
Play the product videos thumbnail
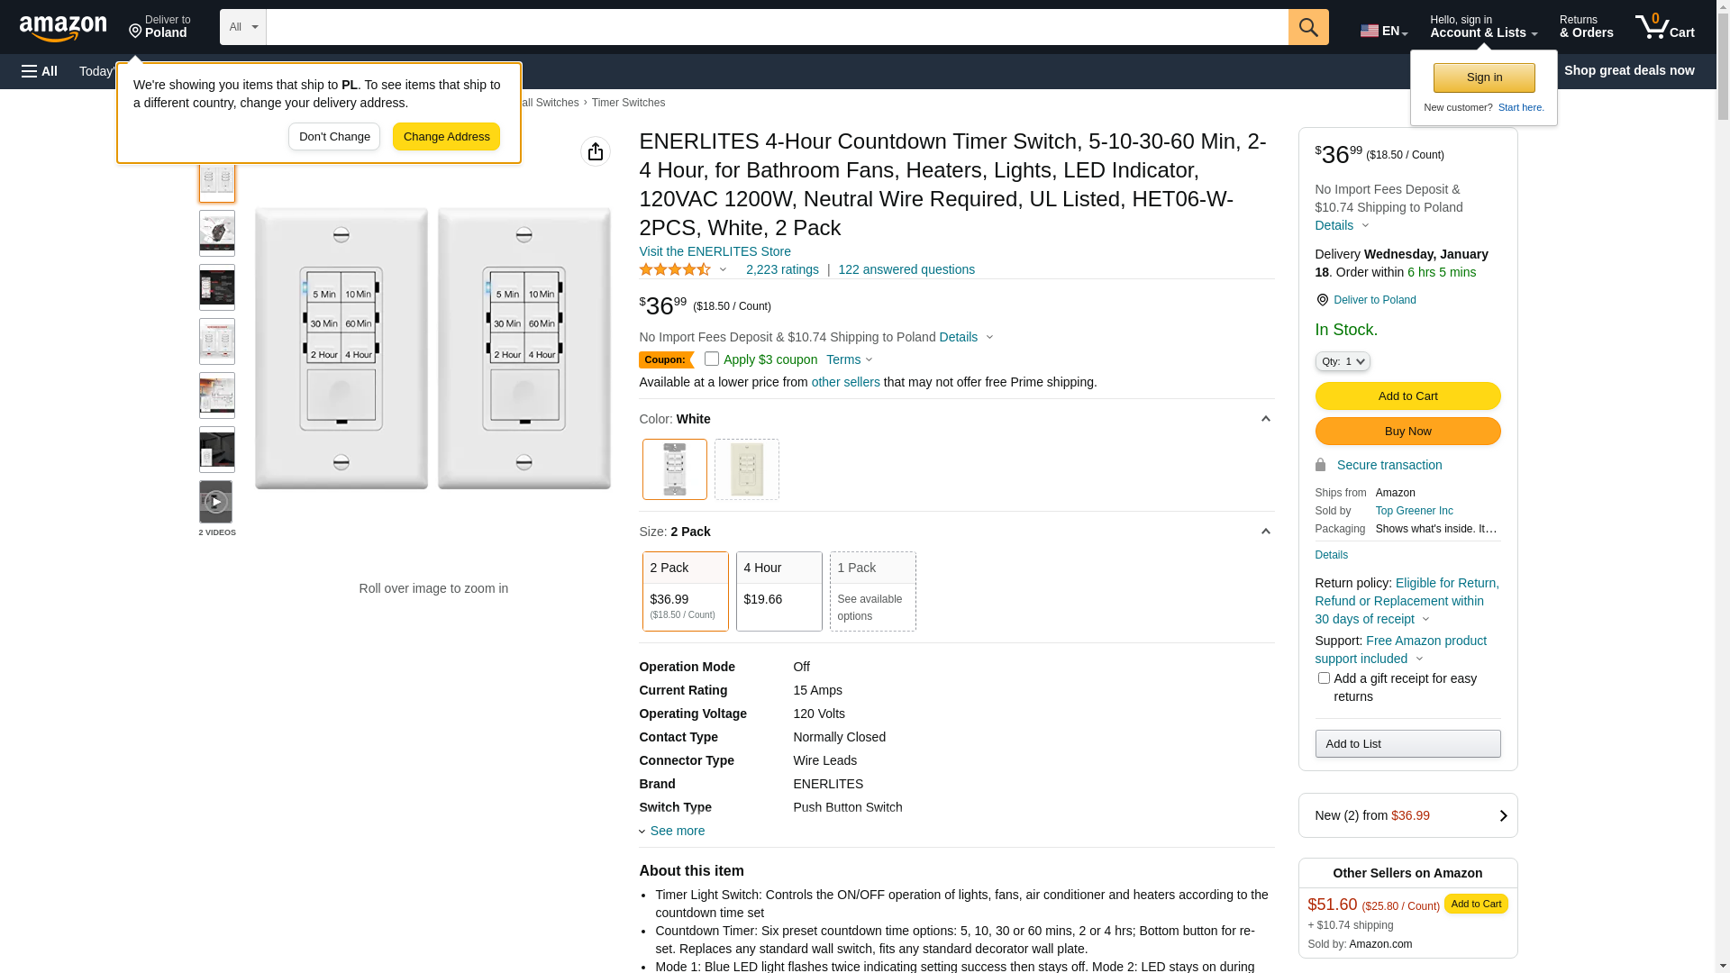(216, 502)
